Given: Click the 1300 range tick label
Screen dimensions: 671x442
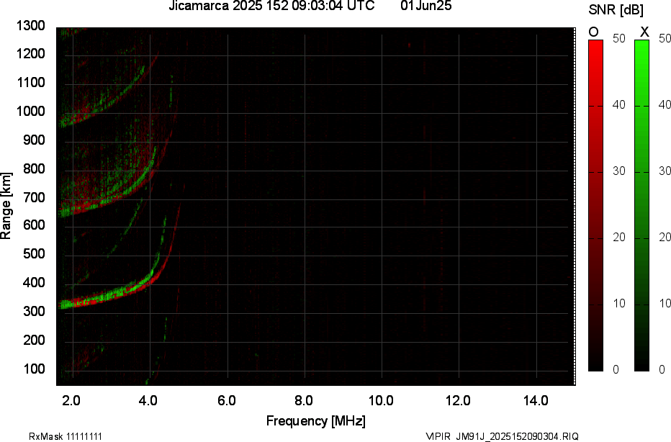Looking at the screenshot, I should (31, 26).
